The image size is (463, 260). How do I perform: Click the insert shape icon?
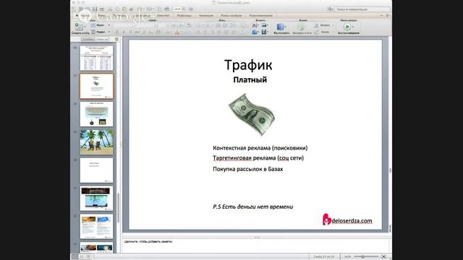click(x=255, y=32)
